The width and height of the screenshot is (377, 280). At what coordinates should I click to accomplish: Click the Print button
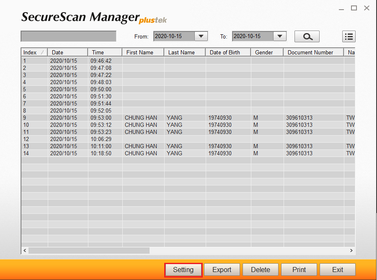pos(299,270)
